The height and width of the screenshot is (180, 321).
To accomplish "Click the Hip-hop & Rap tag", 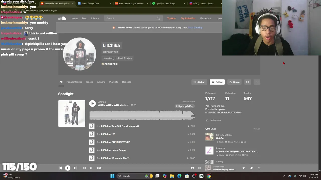I will (x=185, y=106).
